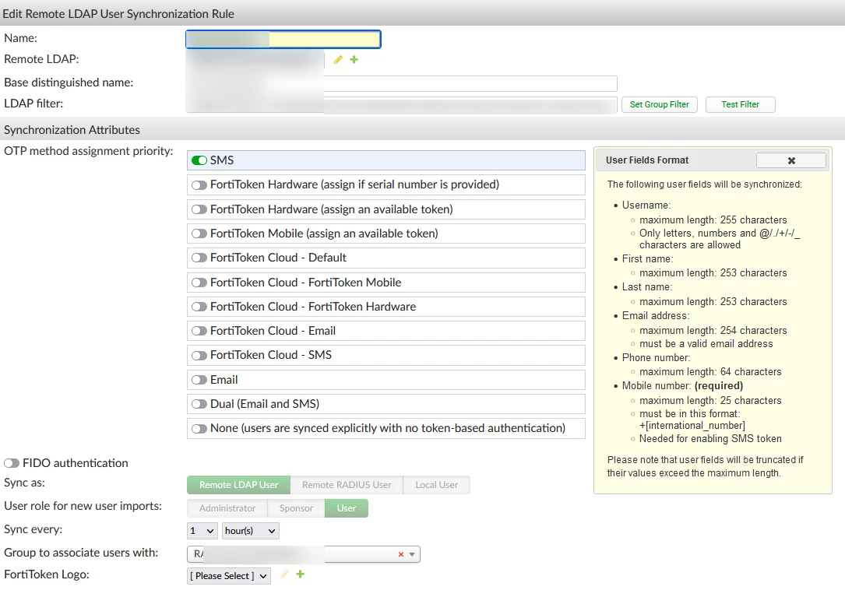Choose Administrator role for new user imports
The image size is (845, 590).
[x=227, y=508]
